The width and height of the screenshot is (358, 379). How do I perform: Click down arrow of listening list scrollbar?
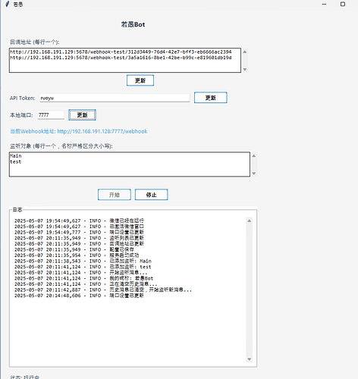click(x=253, y=174)
